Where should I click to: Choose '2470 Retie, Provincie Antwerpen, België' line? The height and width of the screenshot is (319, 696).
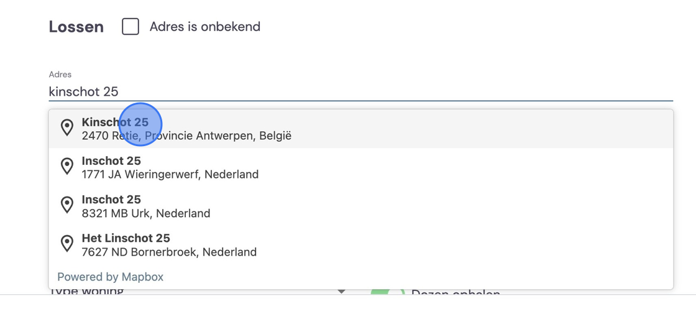[x=186, y=136]
